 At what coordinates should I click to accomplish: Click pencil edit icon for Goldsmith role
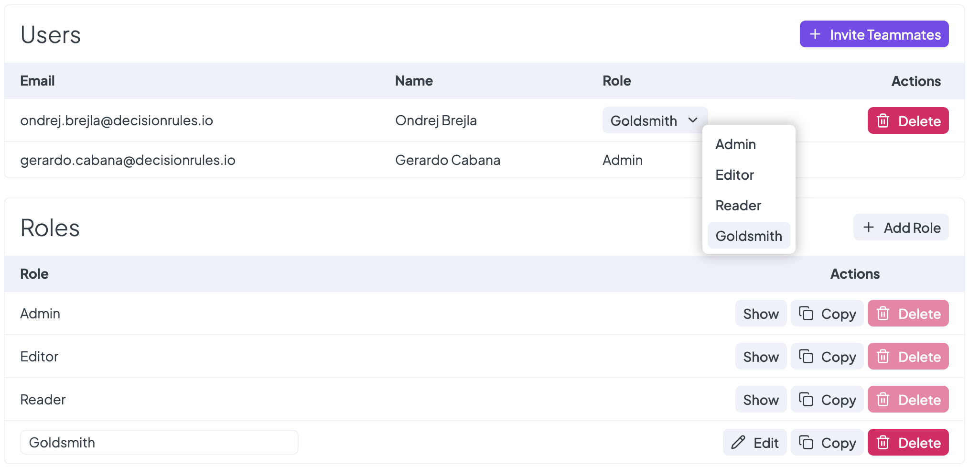point(738,443)
